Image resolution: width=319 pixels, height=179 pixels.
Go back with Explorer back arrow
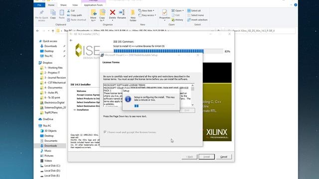tap(38, 31)
